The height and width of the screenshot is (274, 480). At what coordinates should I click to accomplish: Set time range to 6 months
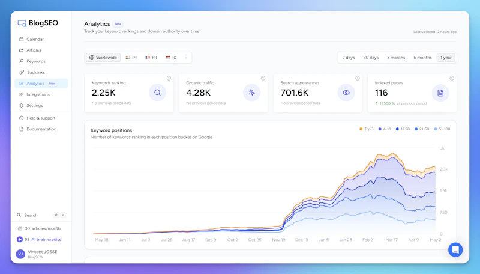coord(422,58)
